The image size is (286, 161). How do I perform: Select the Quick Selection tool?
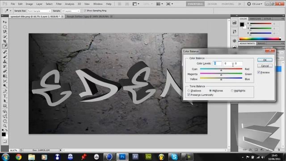point(5,37)
